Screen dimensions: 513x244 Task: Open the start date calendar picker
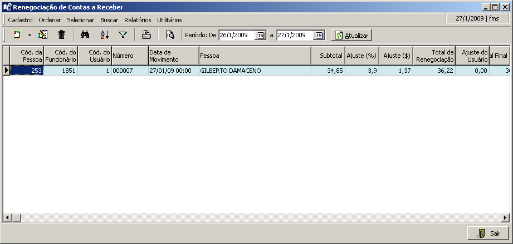pos(260,36)
